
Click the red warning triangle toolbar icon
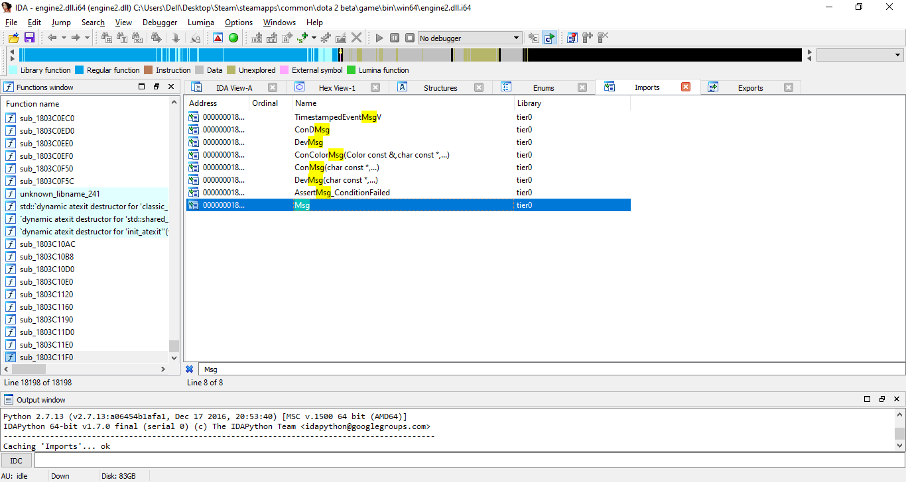pyautogui.click(x=218, y=38)
